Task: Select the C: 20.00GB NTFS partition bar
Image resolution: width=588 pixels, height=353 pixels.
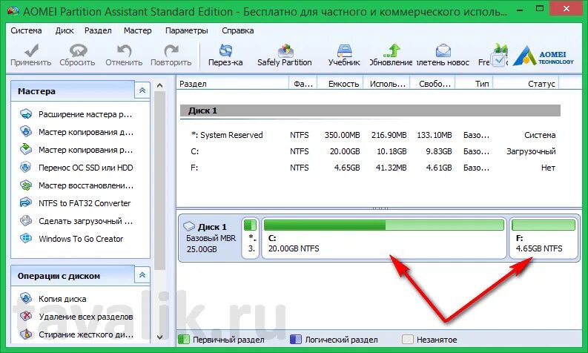Action: (x=383, y=239)
